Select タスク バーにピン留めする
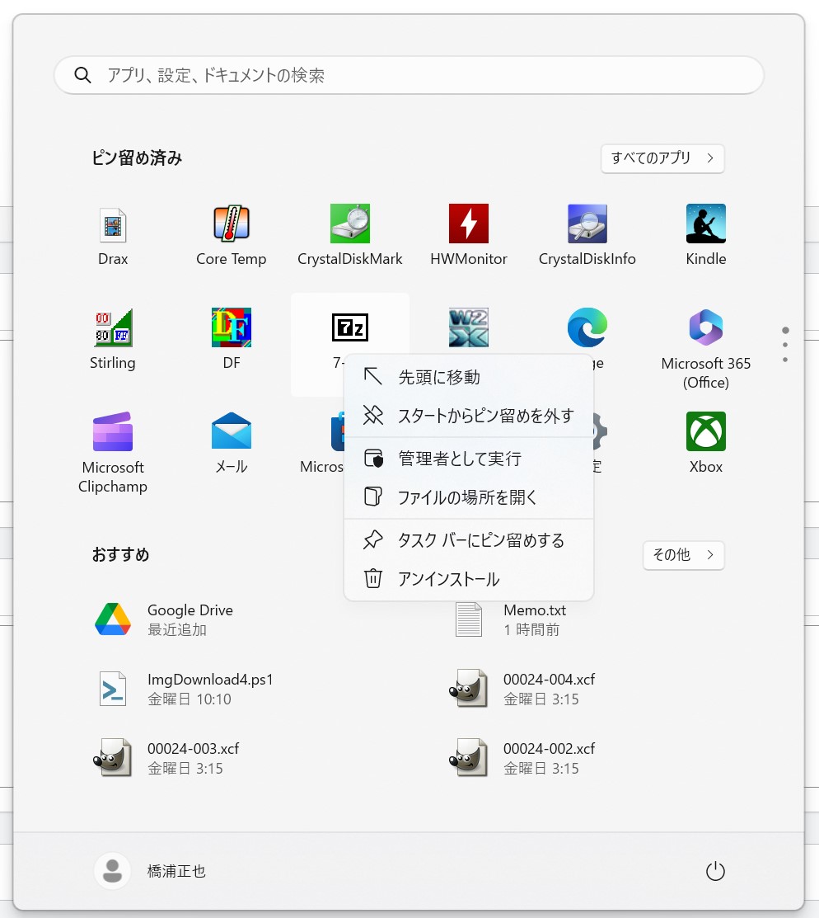Viewport: 819px width, 918px height. 469,539
